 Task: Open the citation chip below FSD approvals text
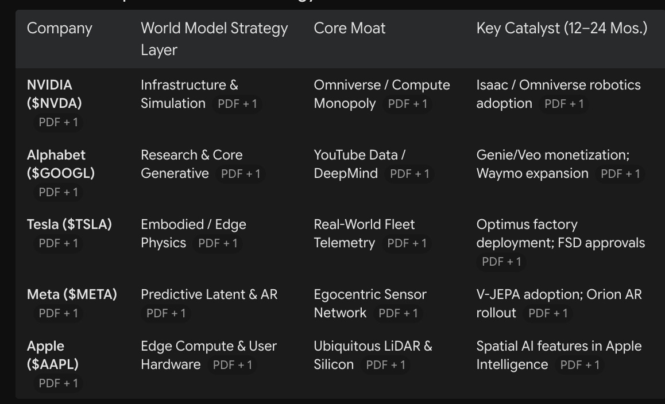coord(501,262)
